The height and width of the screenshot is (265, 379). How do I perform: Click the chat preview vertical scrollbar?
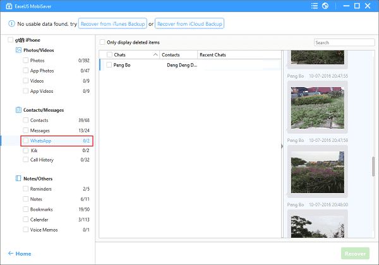pyautogui.click(x=373, y=167)
